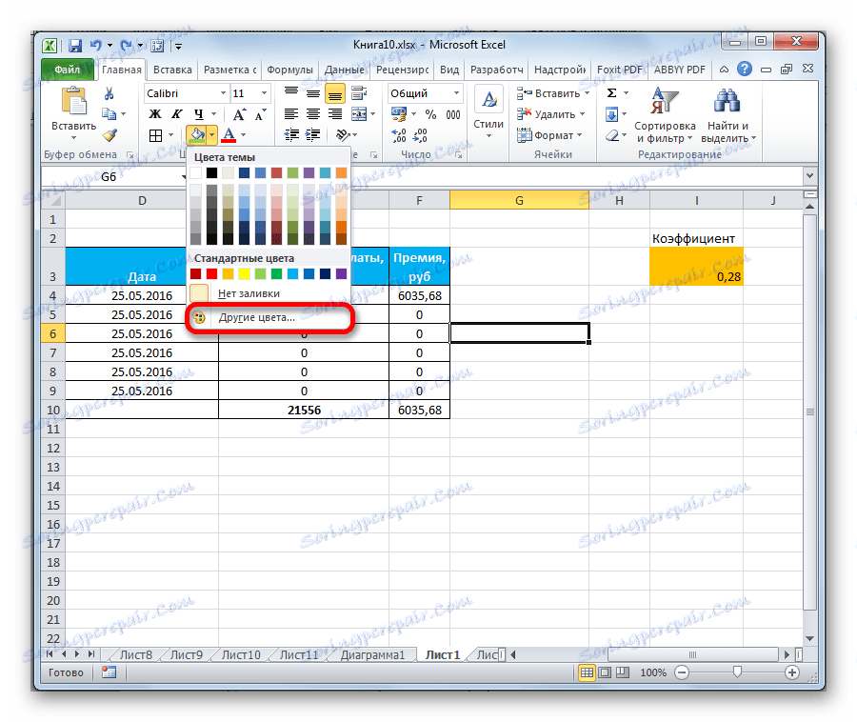Switch to the Вставка ribbon tab
The image size is (857, 722).
point(172,70)
